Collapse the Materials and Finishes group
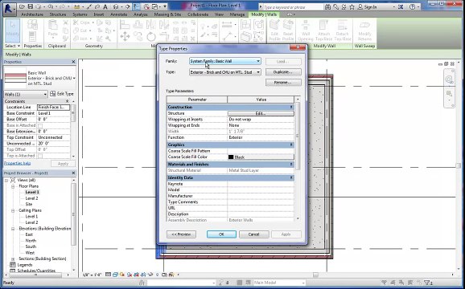This screenshot has height=289, width=465. 291,165
